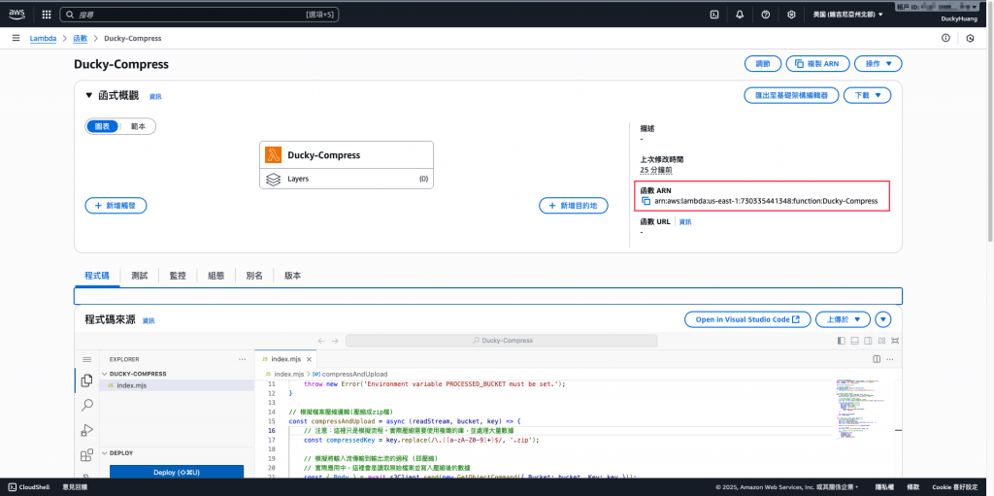The width and height of the screenshot is (994, 496).
Task: Open the upload-from dropdown
Action: point(843,319)
